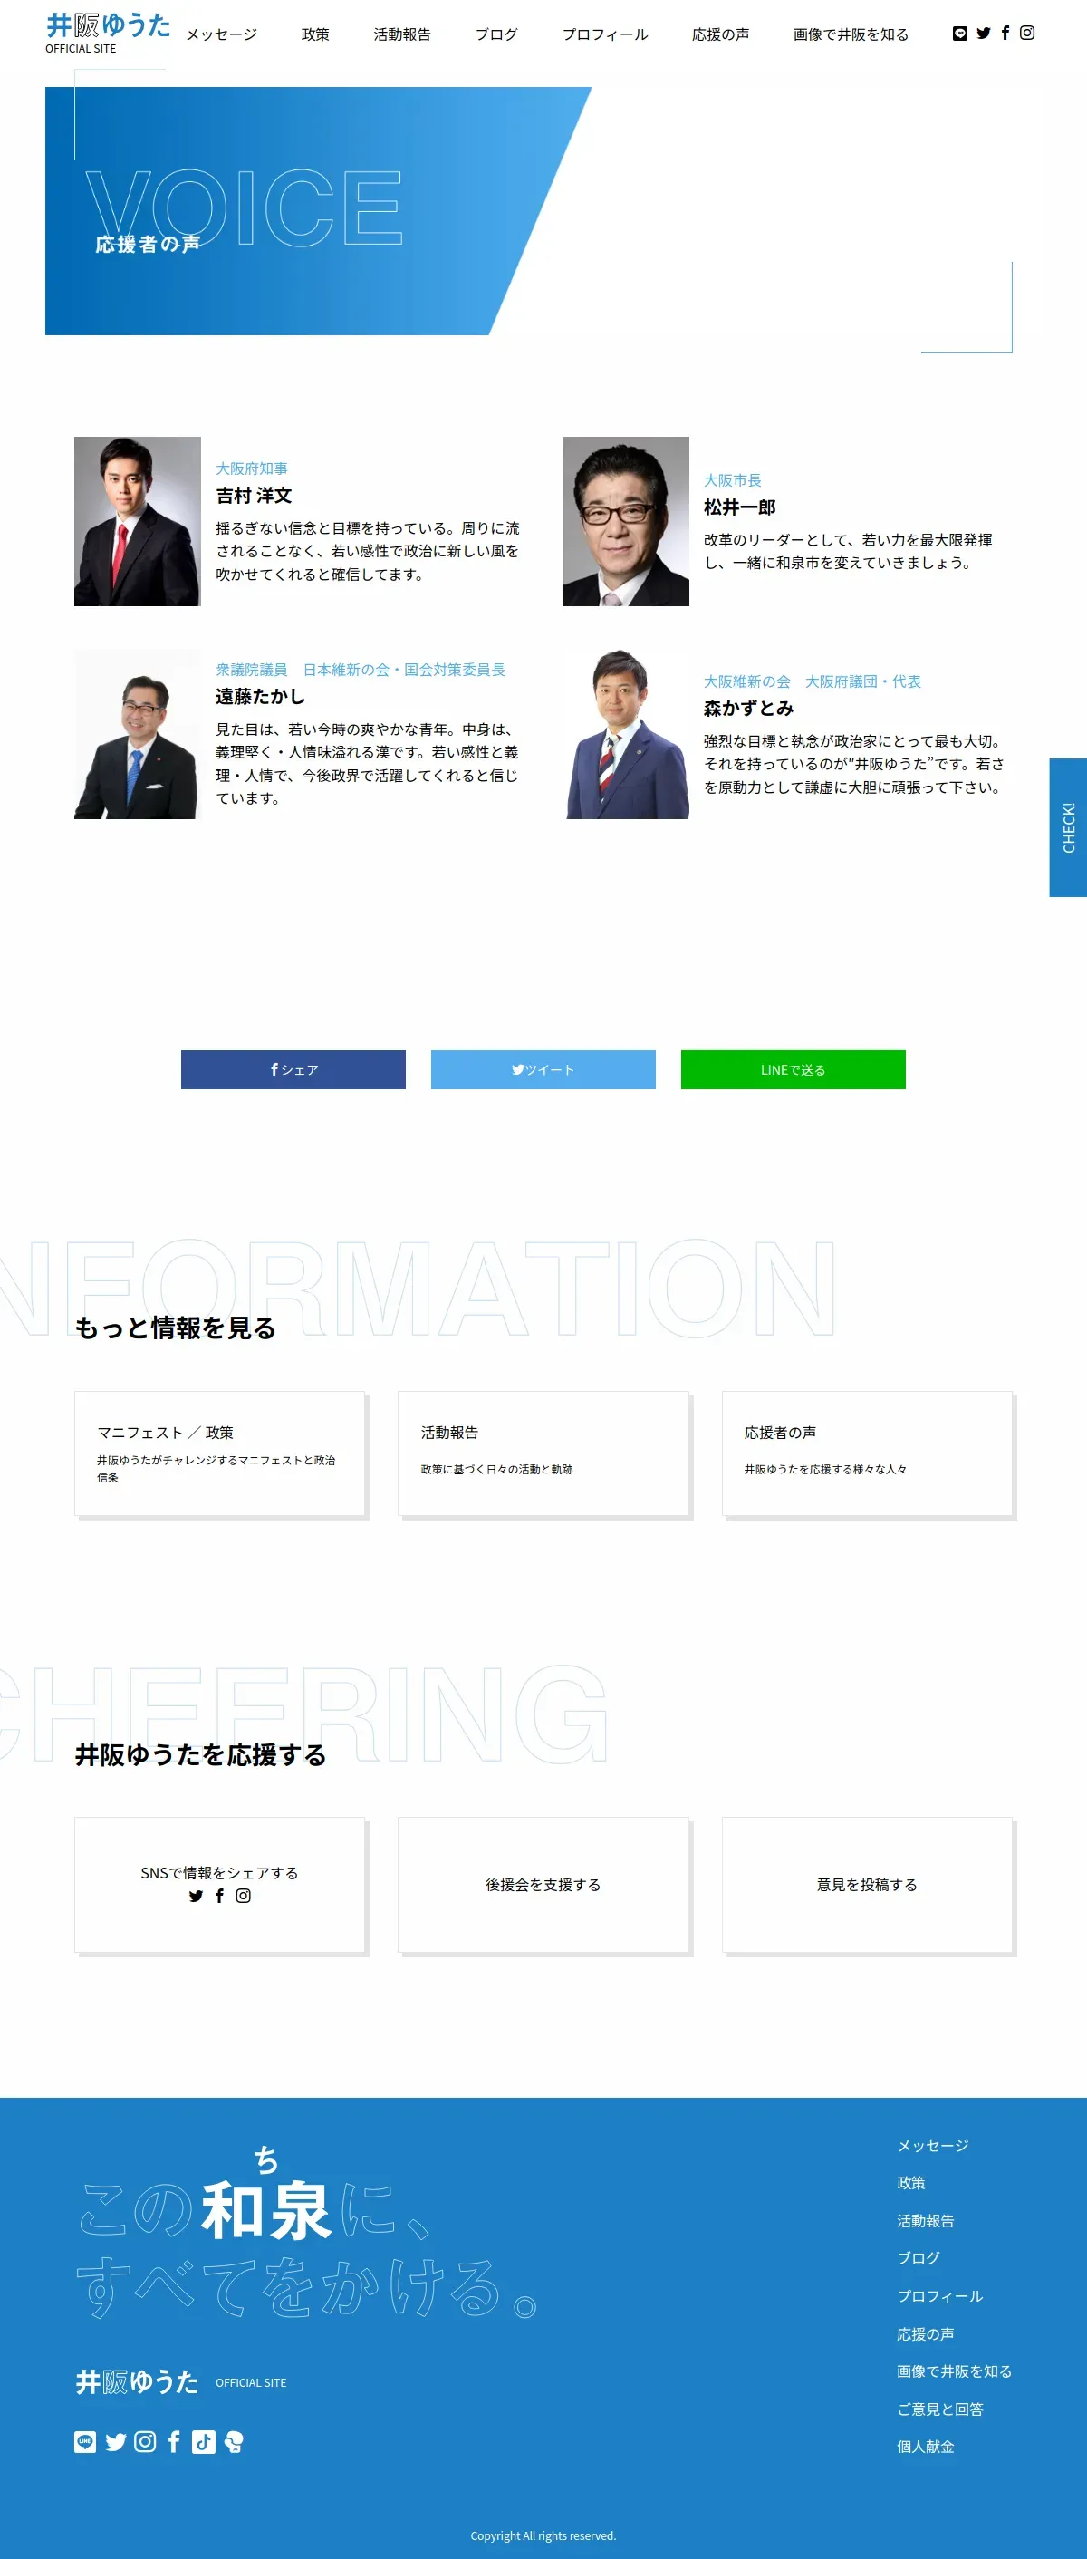Click the 後援会を支援する card

pyautogui.click(x=543, y=1885)
